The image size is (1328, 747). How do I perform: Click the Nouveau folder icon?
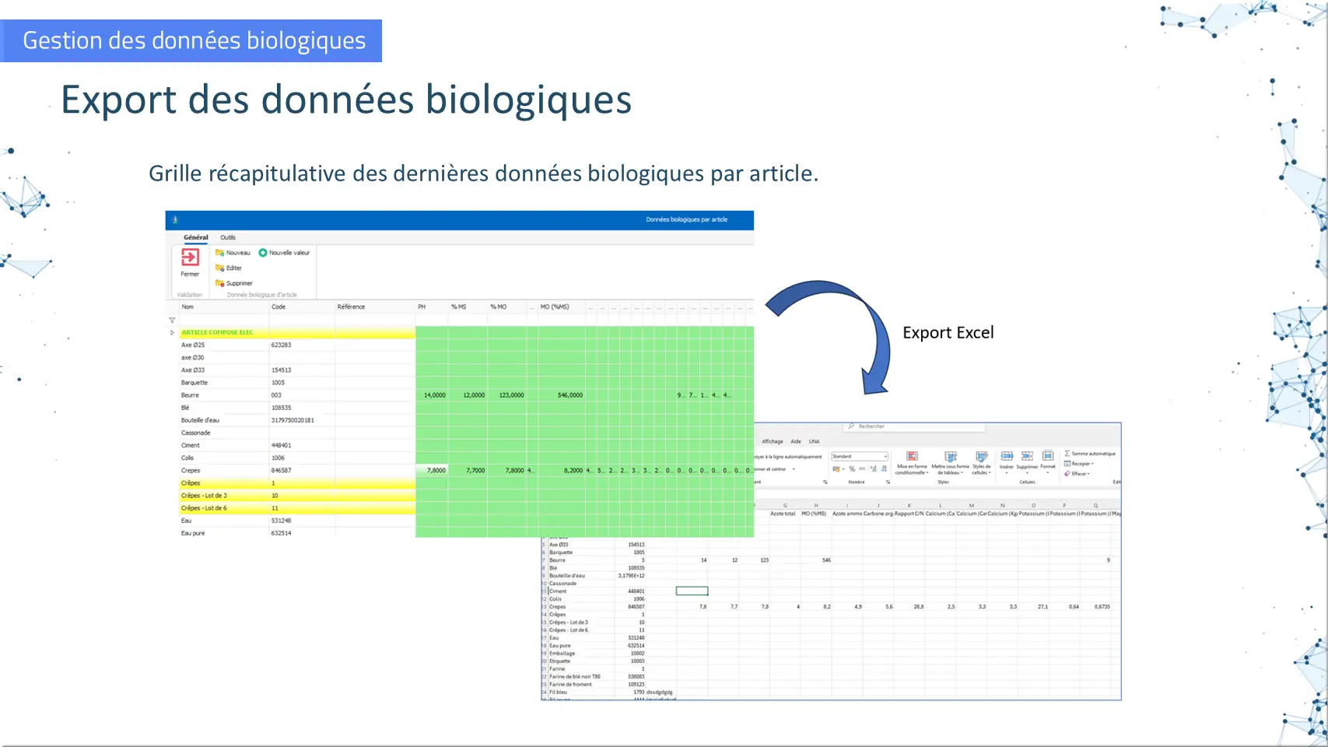pyautogui.click(x=220, y=253)
